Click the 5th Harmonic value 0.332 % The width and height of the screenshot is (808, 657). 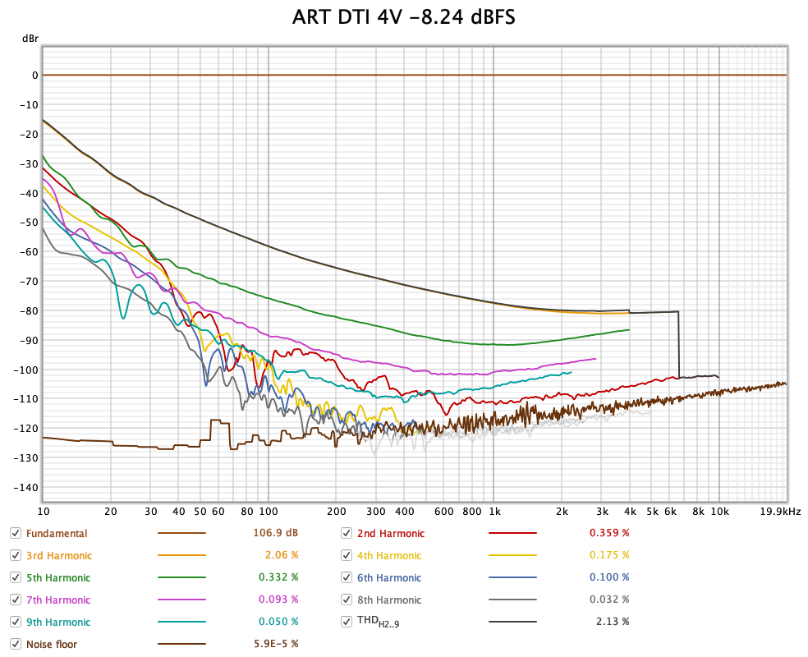click(279, 577)
